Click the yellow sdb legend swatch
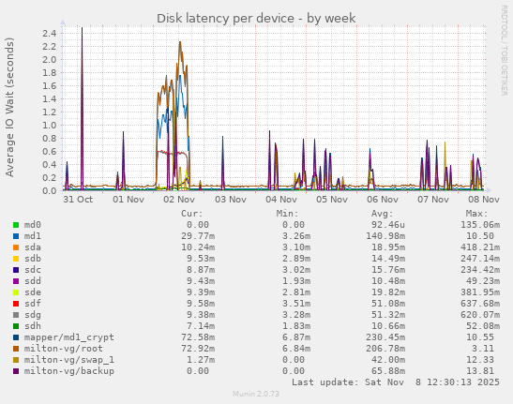 tap(16, 259)
